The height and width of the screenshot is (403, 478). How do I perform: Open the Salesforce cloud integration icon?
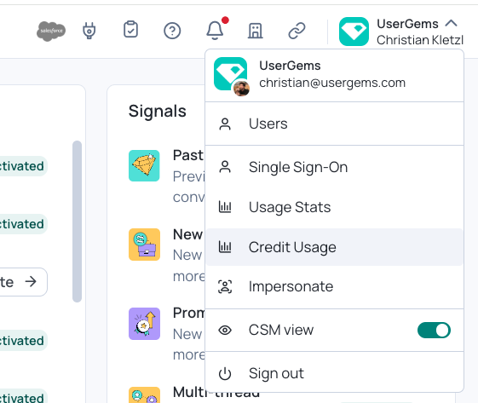coord(51,31)
